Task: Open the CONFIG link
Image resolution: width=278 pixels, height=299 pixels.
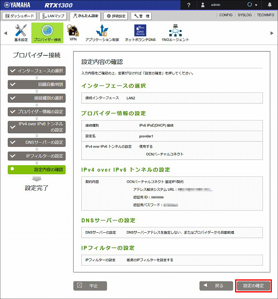Action: click(226, 15)
